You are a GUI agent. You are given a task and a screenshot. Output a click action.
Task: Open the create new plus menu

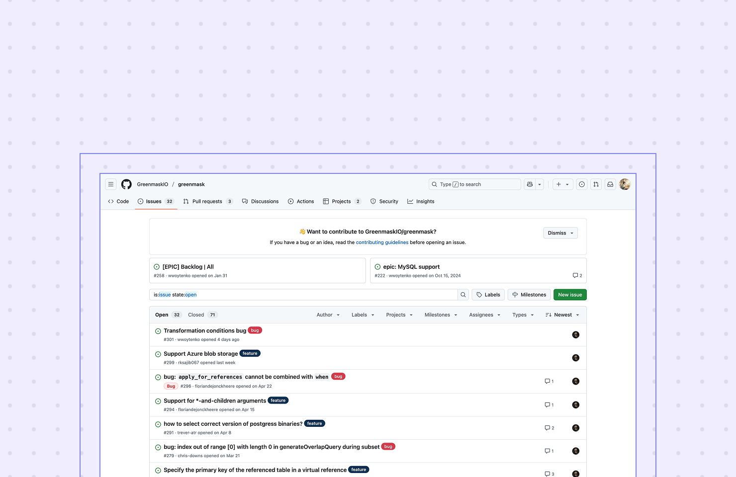562,184
